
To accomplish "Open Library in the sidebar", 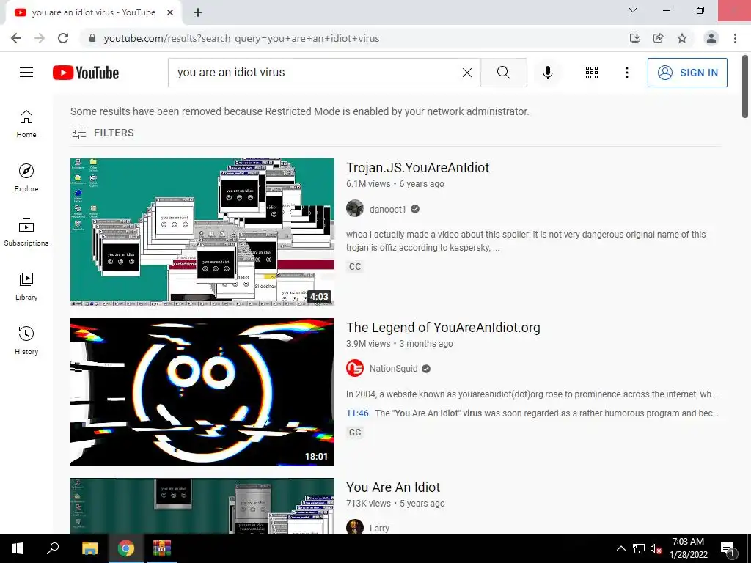I will (26, 287).
